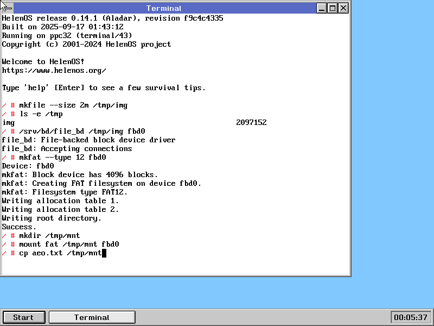The image size is (434, 326).
Task: Click 'Writing allocation table 2.' line
Action: [60, 210]
